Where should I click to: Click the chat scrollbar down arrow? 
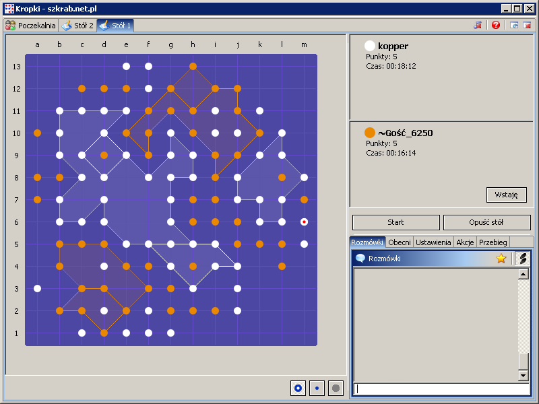click(x=524, y=375)
